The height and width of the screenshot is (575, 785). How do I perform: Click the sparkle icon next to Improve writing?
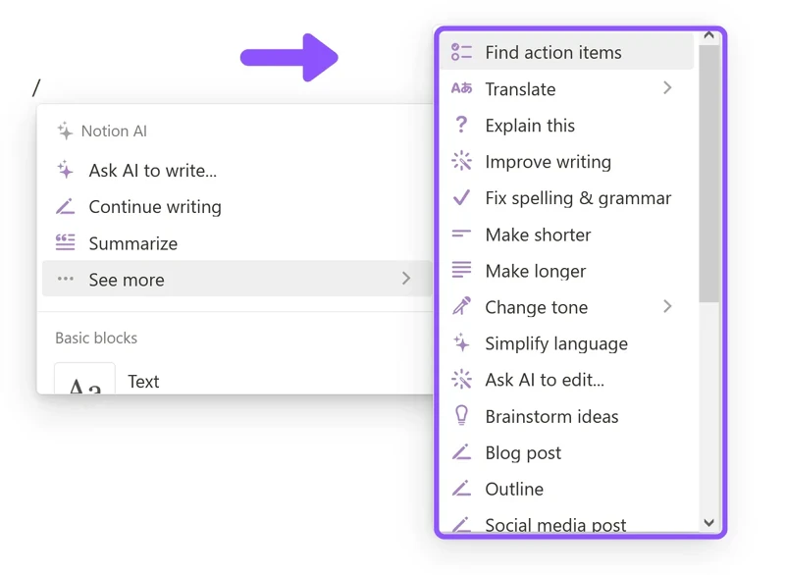[460, 162]
